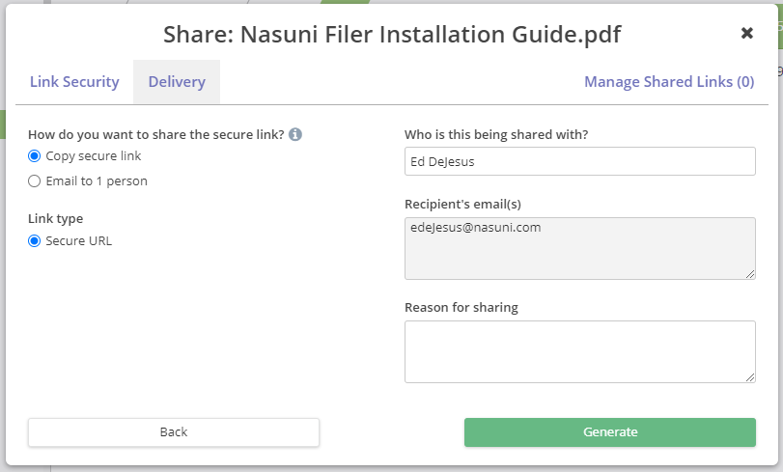This screenshot has width=783, height=472.
Task: Choose the Email to 1 person option
Action: (35, 181)
